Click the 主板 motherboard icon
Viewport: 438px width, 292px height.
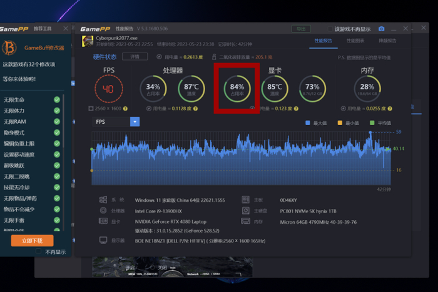tap(245, 199)
